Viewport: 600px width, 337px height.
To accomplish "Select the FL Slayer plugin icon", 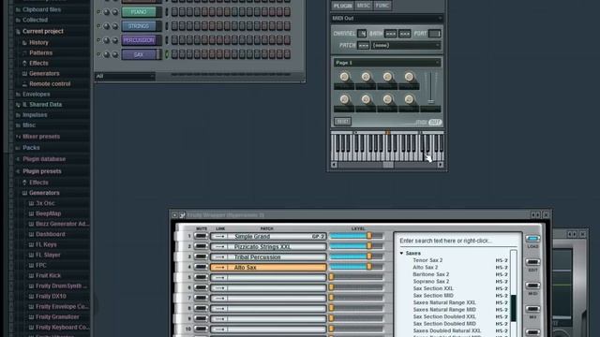I will (x=31, y=255).
